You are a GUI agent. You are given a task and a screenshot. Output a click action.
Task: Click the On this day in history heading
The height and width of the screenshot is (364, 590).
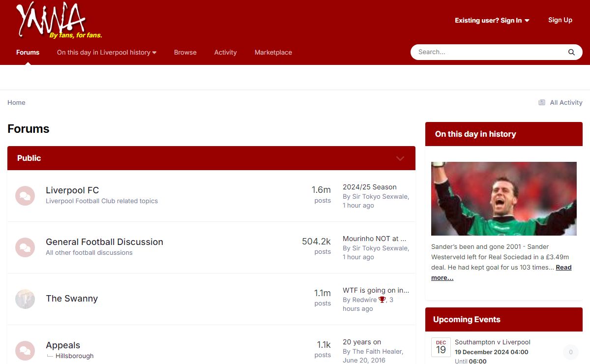(475, 134)
